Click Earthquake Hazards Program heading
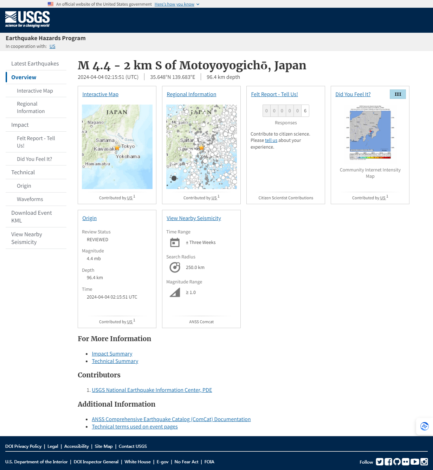 click(46, 38)
